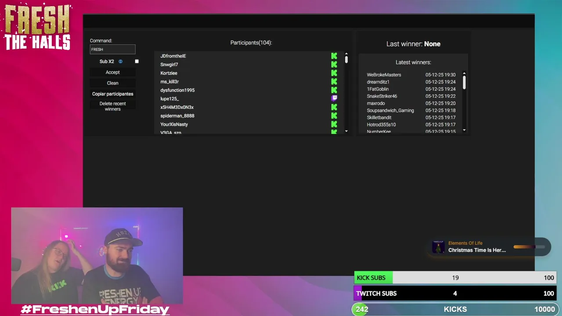
Task: Click the Last winner: None heading
Action: (x=413, y=44)
